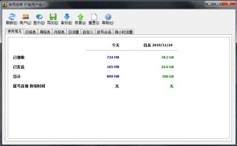This screenshot has width=237, height=146.
Task: Click the 刷新(R) refresh icon
Action: (x=11, y=17)
